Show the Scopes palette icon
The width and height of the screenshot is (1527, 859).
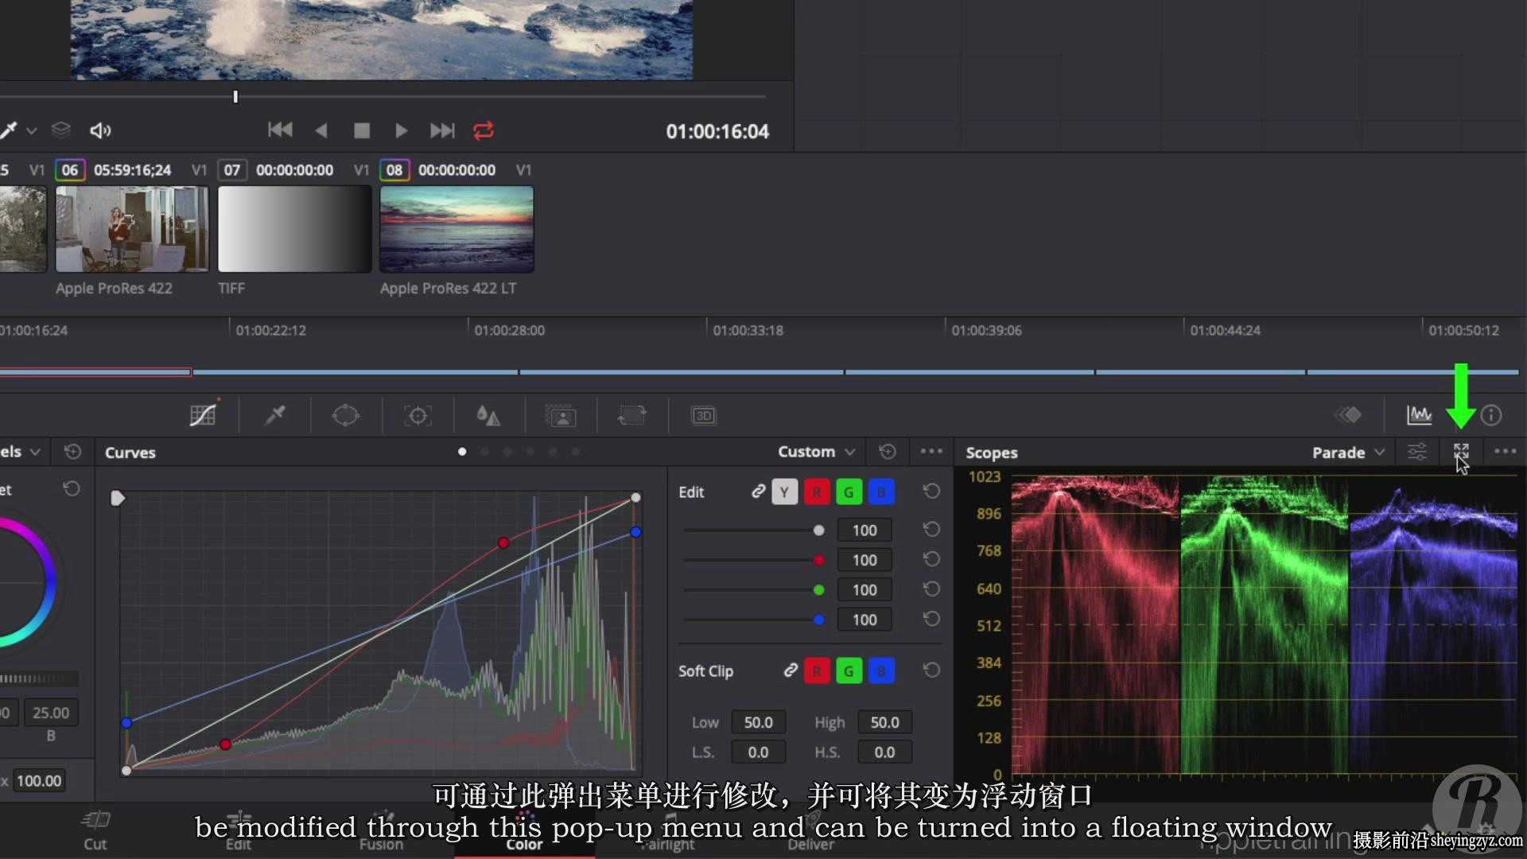click(x=1419, y=415)
